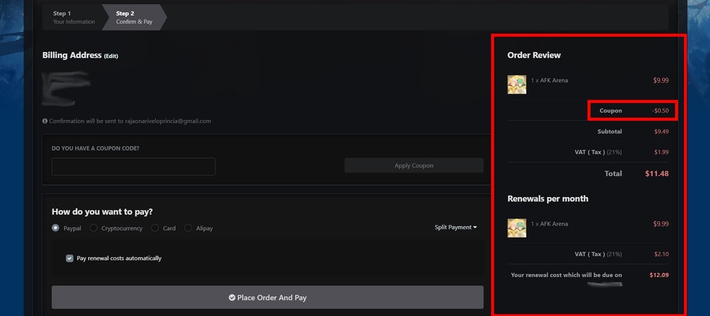Apply the coupon code
Screen dimensions: 710x316
point(414,166)
